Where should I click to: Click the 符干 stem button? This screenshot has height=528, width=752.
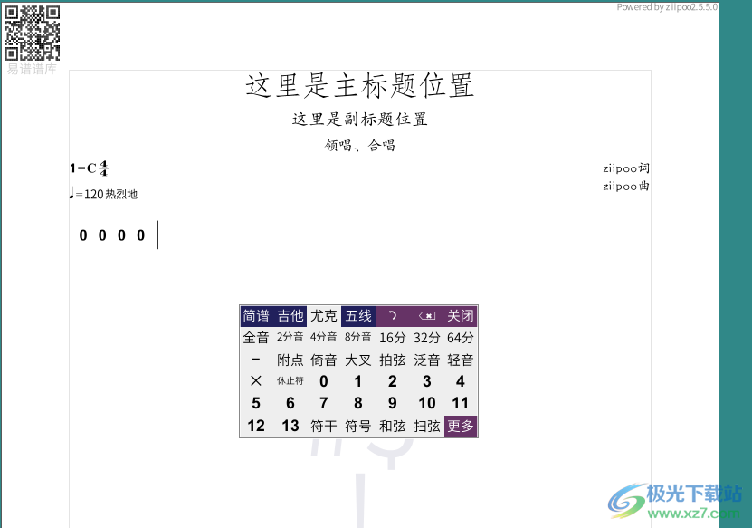coord(322,425)
